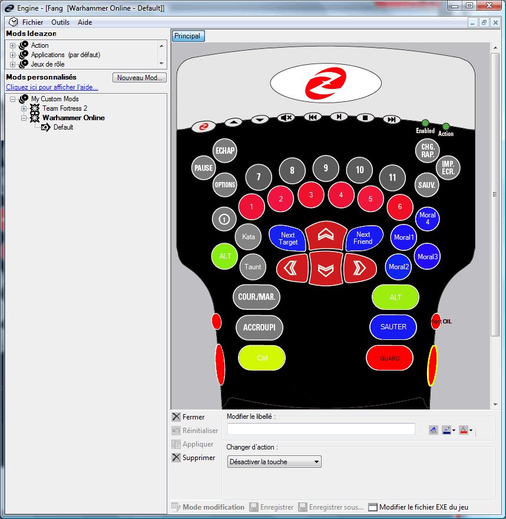
Task: Switch to the Principal tab
Action: coord(188,36)
